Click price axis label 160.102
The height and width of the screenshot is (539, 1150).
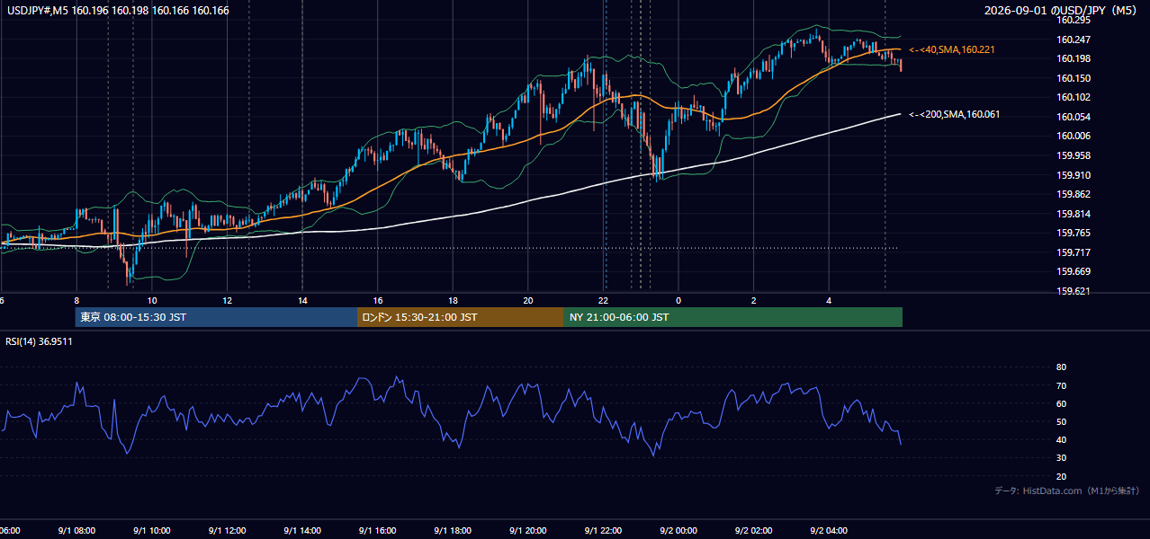[1074, 97]
